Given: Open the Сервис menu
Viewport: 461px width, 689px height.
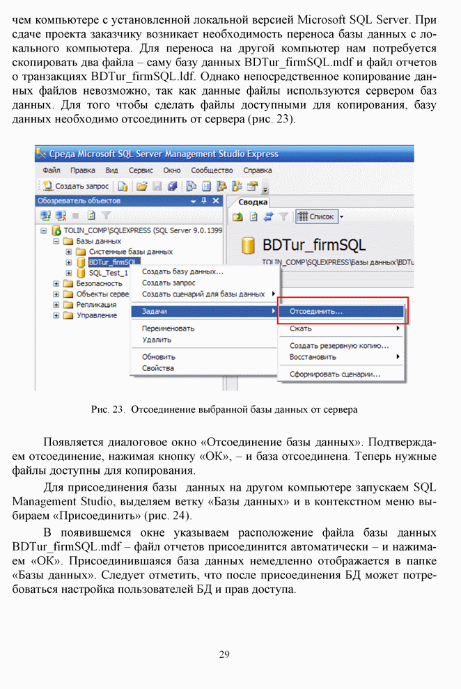Looking at the screenshot, I should [x=140, y=170].
